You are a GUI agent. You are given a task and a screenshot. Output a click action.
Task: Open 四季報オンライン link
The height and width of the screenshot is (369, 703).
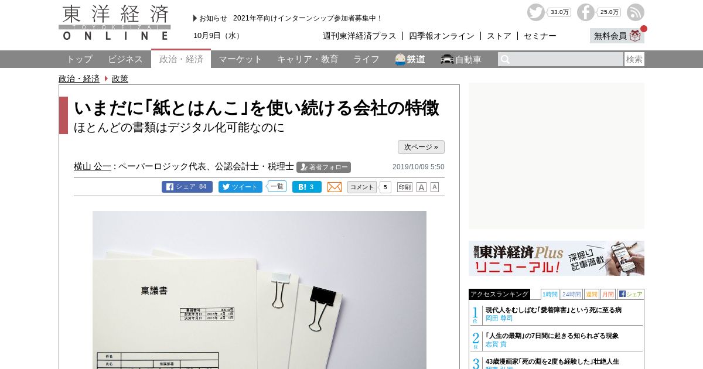442,36
